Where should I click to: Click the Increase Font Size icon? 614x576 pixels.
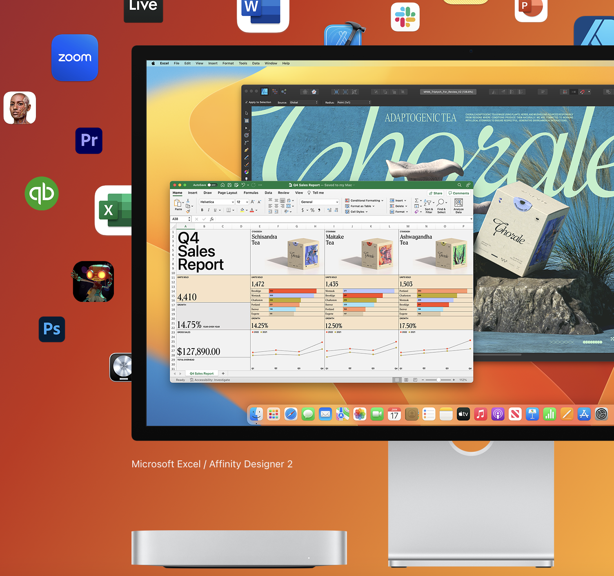253,202
